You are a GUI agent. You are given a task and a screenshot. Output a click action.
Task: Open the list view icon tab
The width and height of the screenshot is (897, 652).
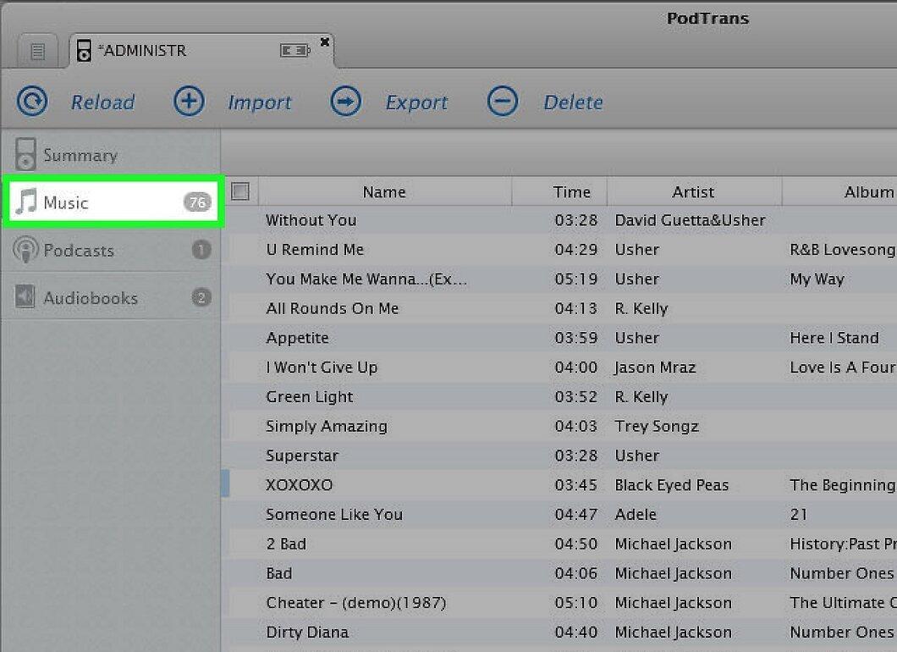38,52
